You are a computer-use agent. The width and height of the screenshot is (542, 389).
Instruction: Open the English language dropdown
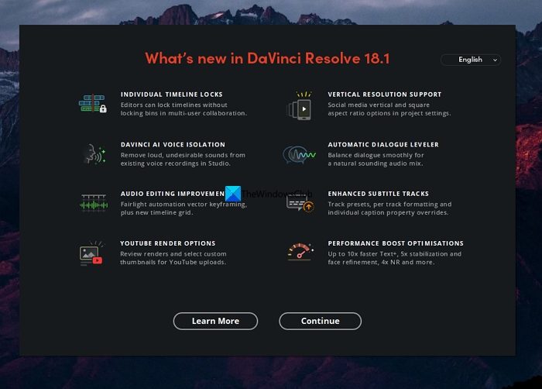pyautogui.click(x=471, y=60)
